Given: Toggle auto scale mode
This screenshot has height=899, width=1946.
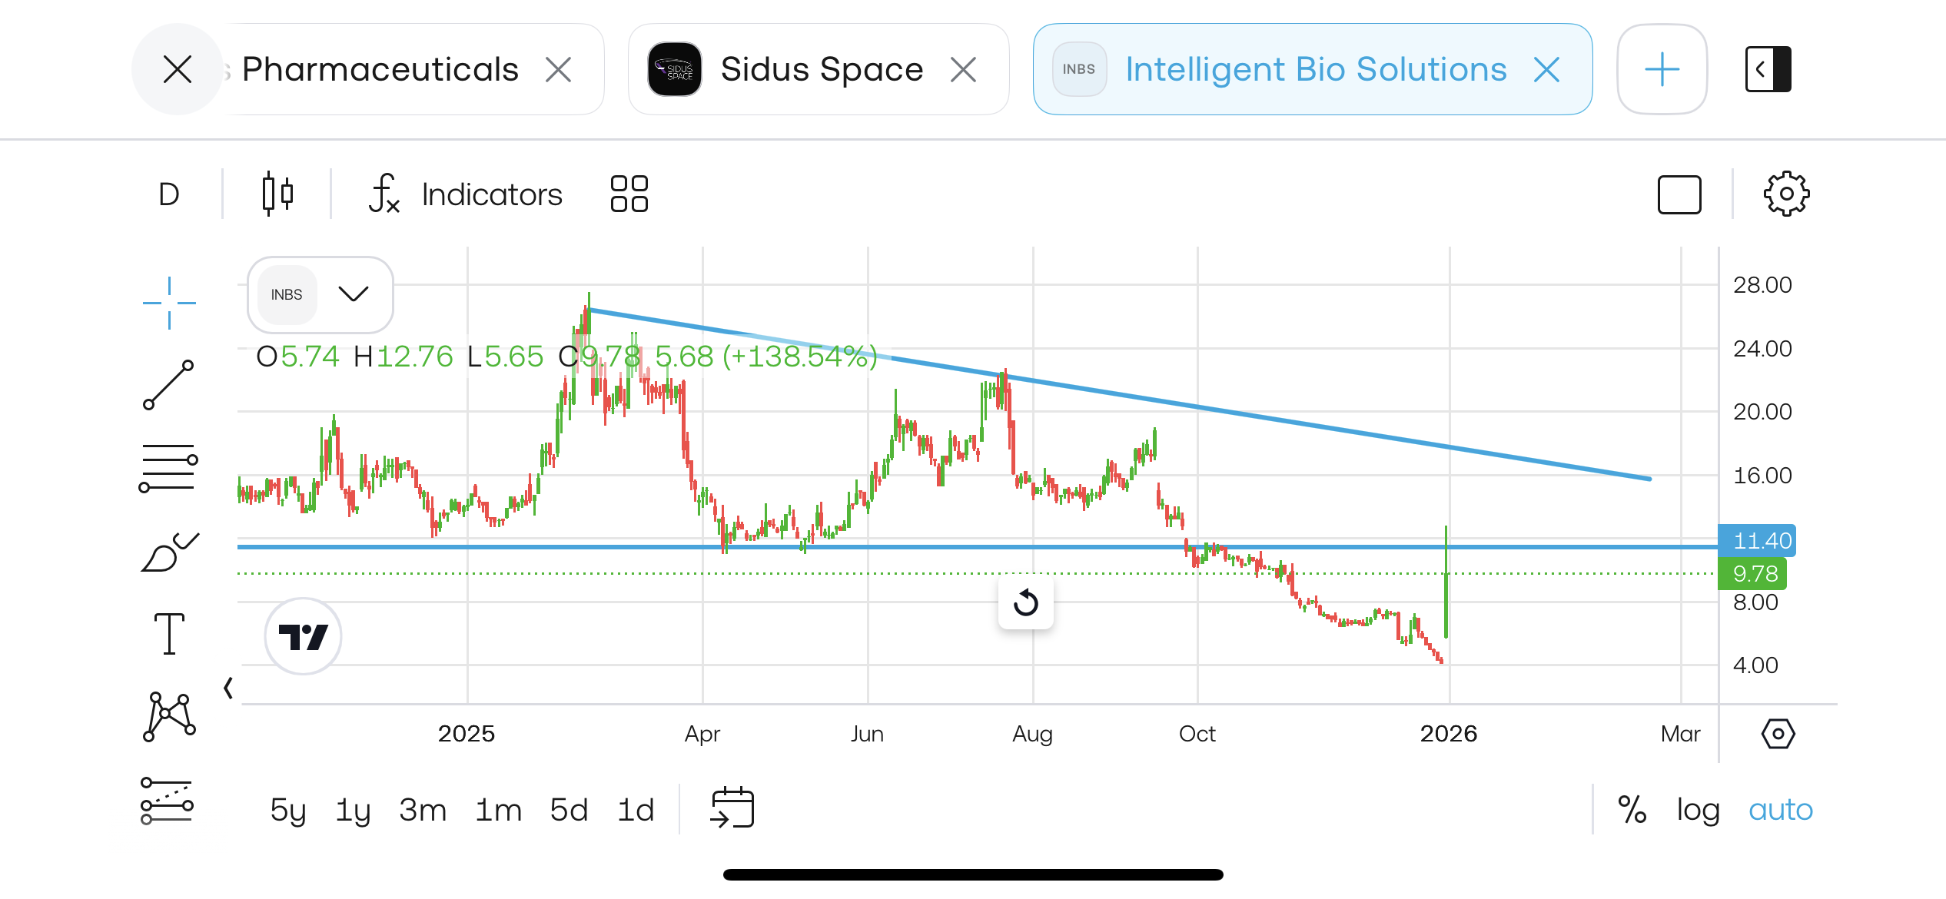Looking at the screenshot, I should coord(1780,810).
